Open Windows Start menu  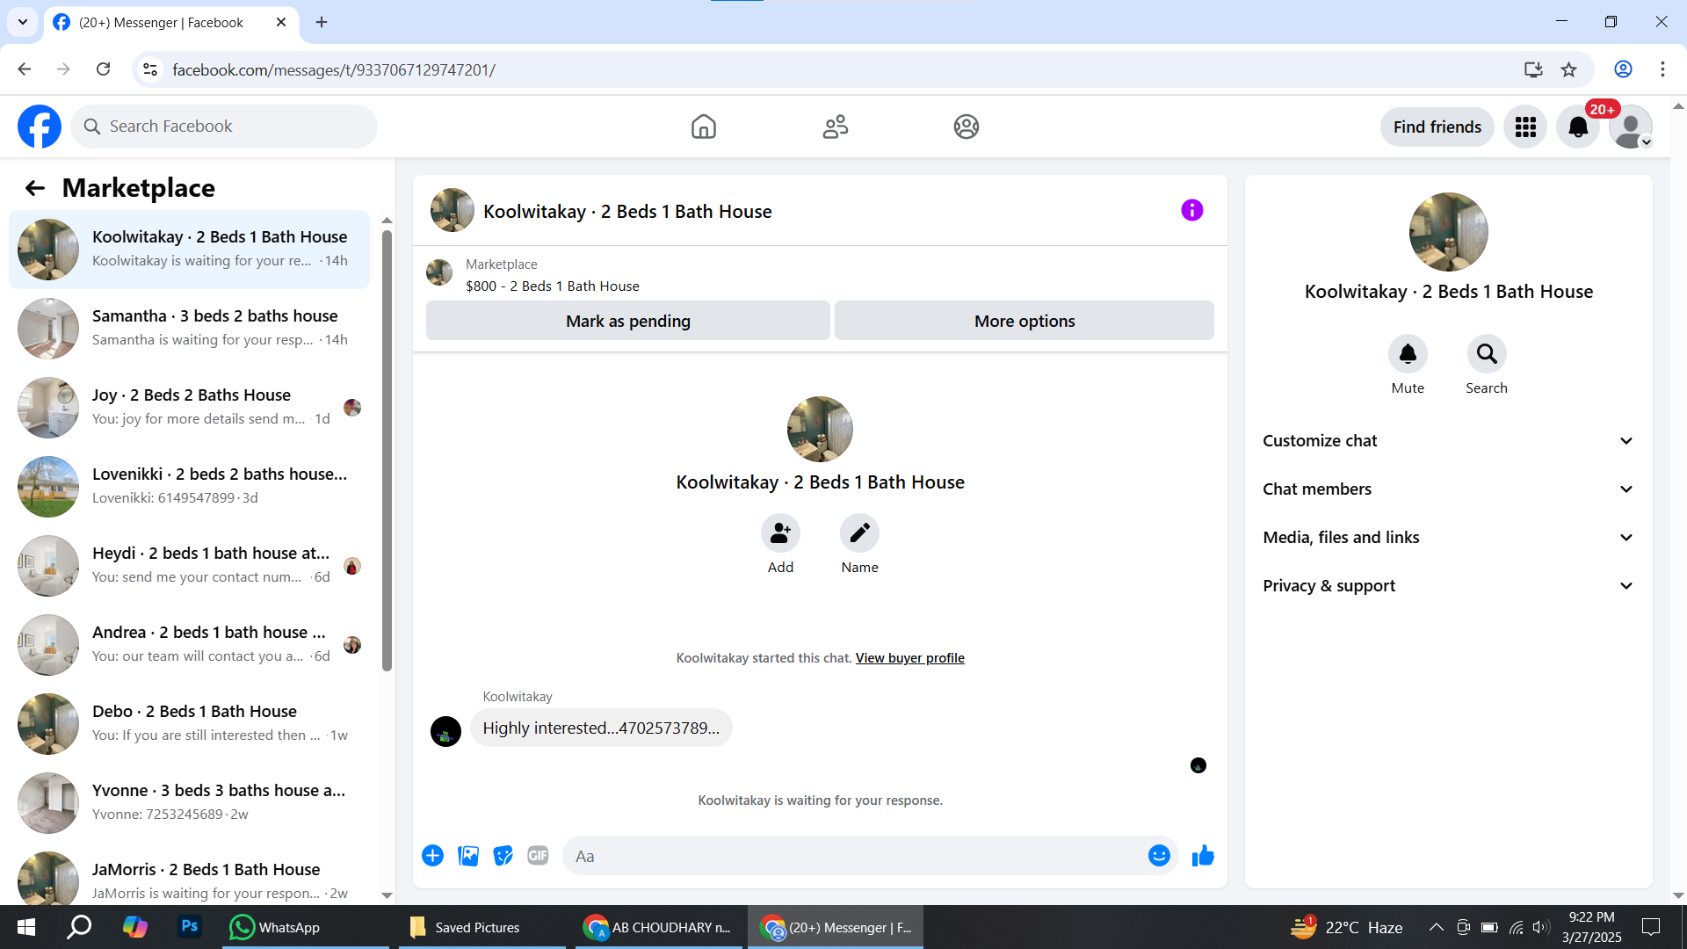pyautogui.click(x=26, y=927)
